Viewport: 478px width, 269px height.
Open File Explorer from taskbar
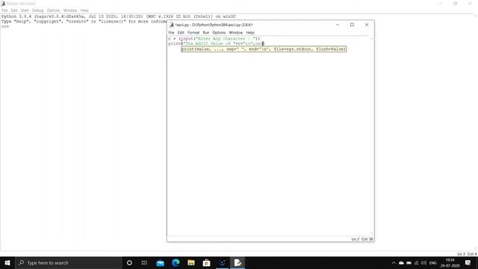click(191, 262)
